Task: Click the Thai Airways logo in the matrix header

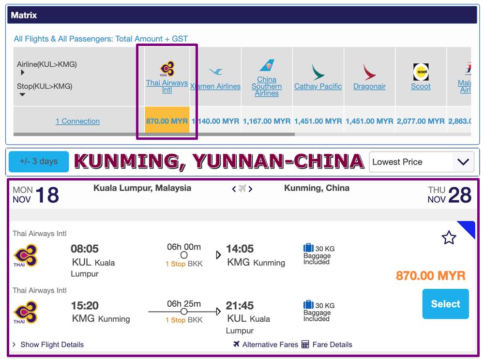Action: tap(167, 69)
